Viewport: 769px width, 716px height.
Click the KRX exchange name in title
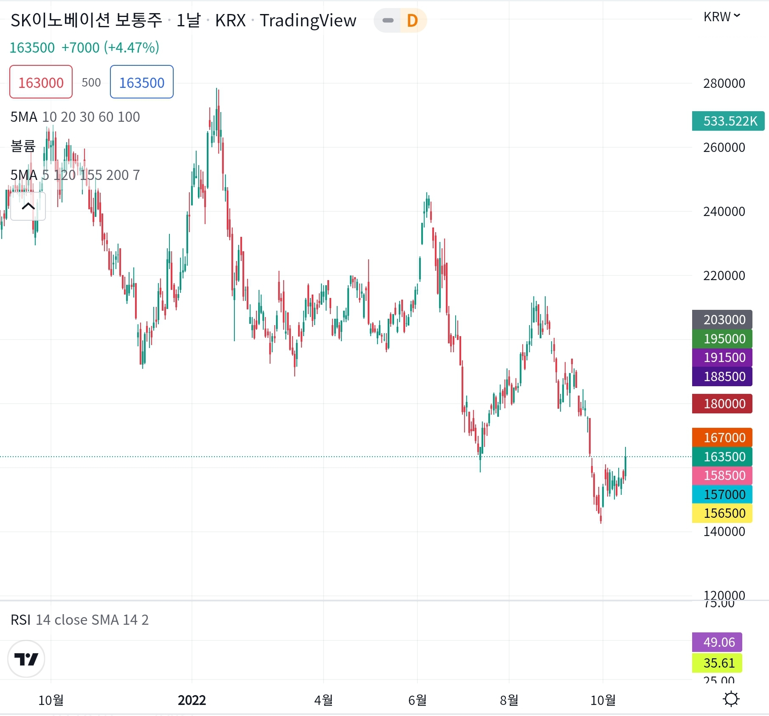(230, 20)
